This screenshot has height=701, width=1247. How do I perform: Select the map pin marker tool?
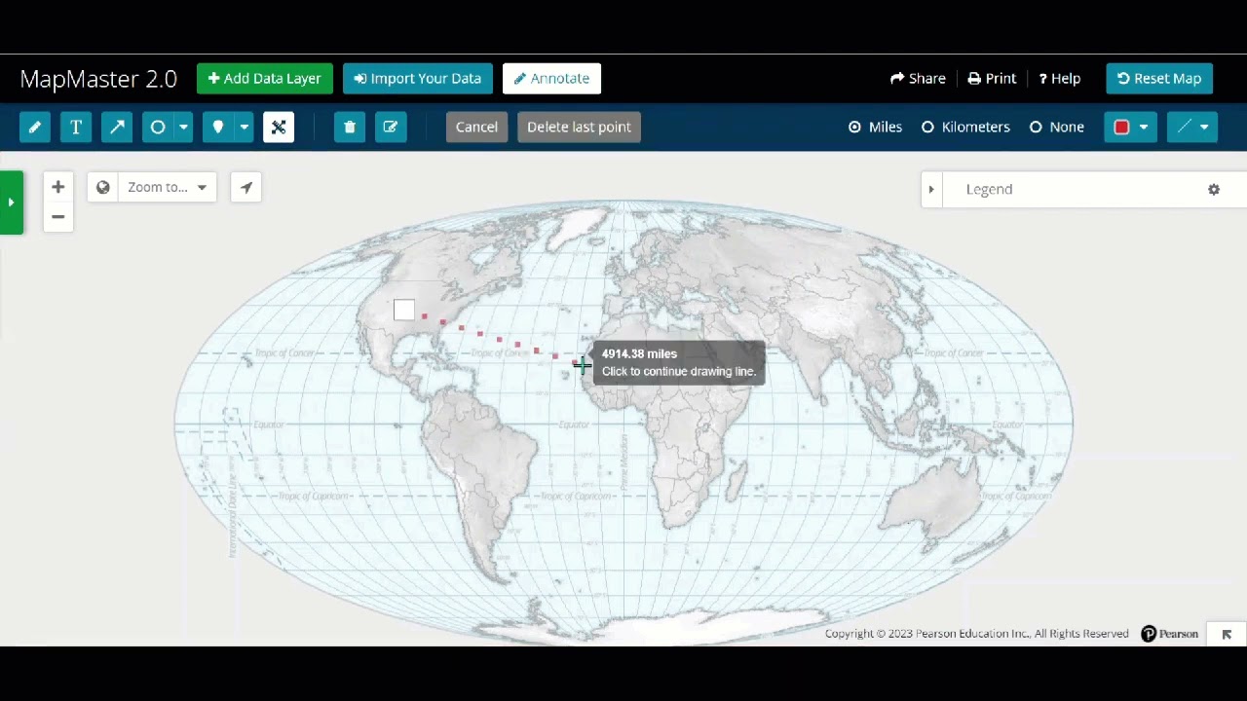coord(218,127)
